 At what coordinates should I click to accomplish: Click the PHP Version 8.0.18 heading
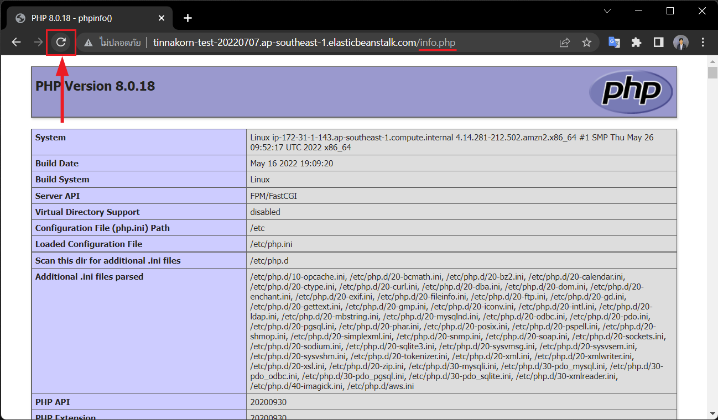pos(95,86)
